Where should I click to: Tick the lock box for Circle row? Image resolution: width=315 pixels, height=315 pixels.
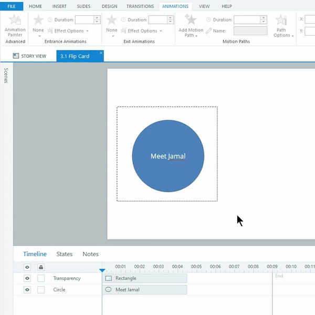41,290
